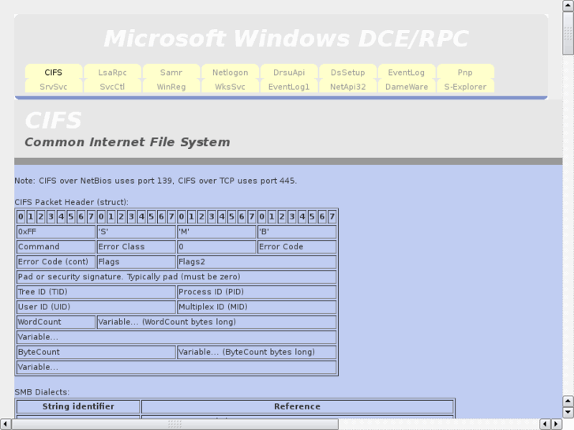
Task: Switch to the S-Explorer tab
Action: (x=465, y=87)
